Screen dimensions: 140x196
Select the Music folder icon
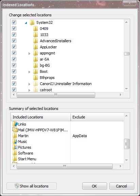pos(15,142)
